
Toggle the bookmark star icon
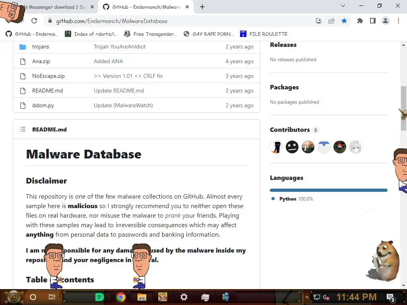pos(344,21)
